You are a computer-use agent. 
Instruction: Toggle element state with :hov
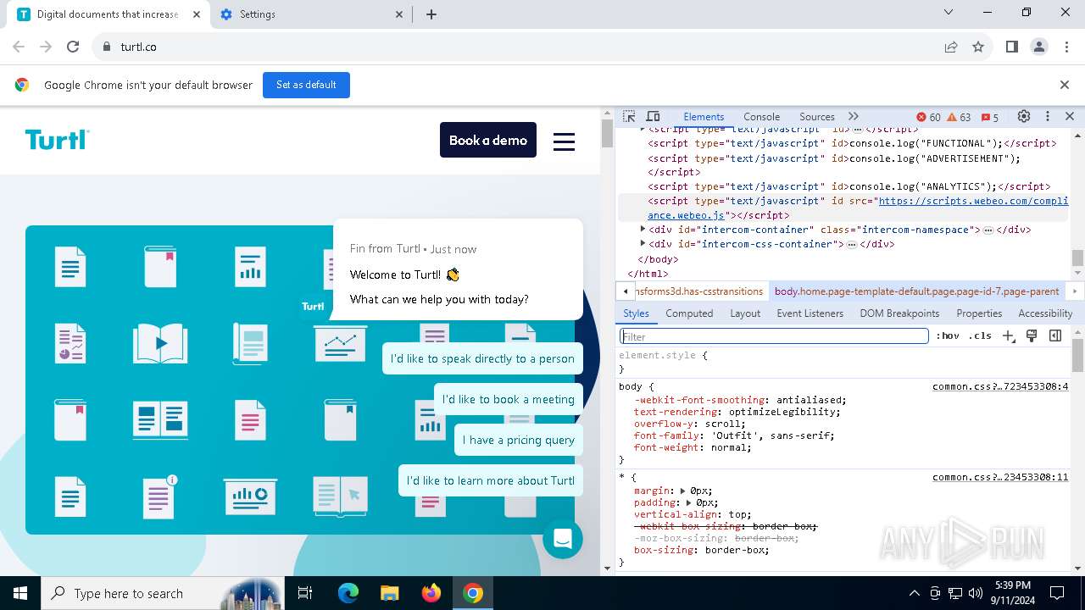tap(948, 336)
